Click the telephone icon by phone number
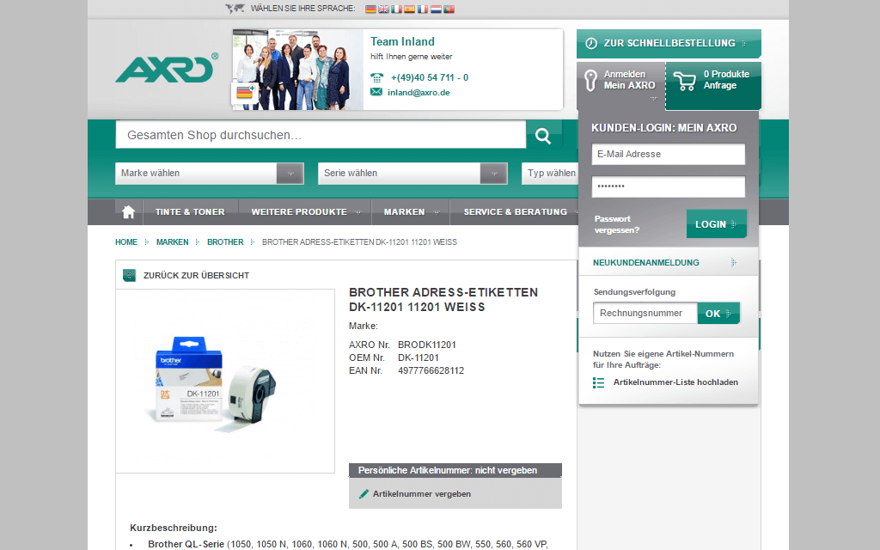 (377, 77)
